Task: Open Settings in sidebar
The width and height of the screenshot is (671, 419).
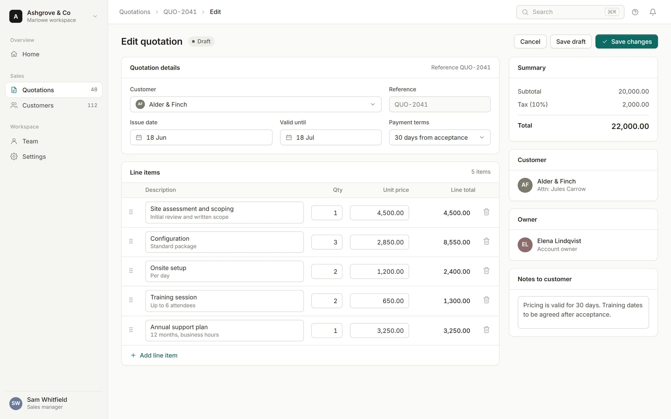Action: (x=54, y=157)
